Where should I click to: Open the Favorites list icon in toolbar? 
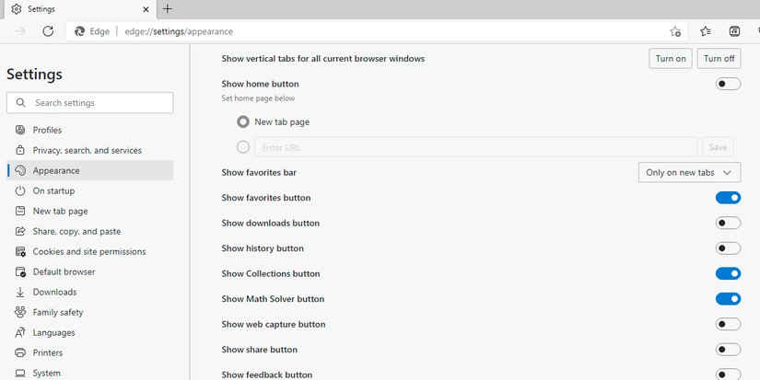pyautogui.click(x=705, y=31)
